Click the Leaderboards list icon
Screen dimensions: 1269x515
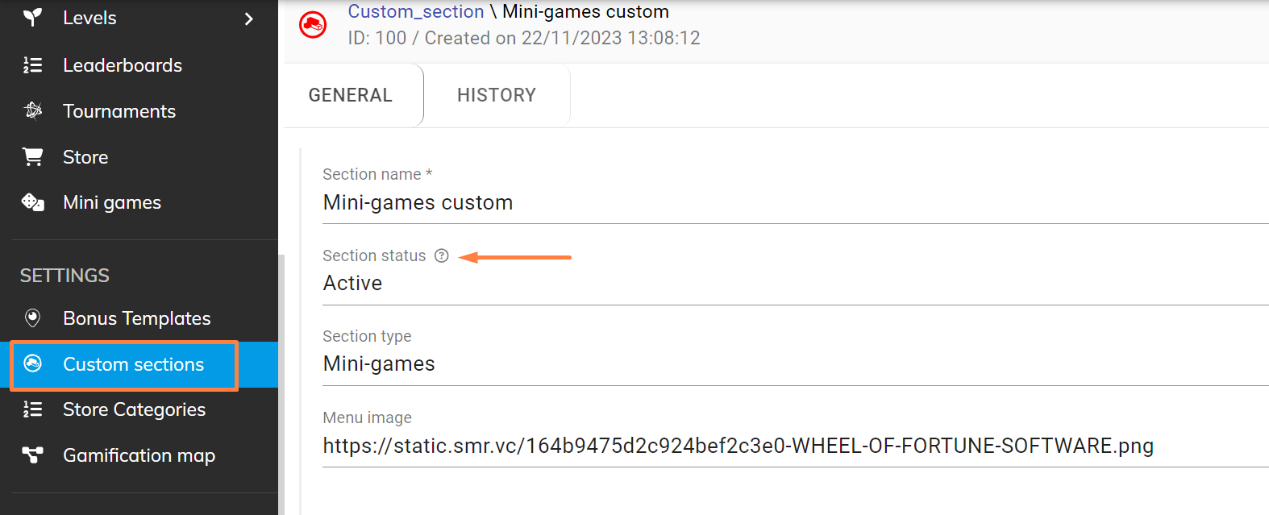click(32, 65)
